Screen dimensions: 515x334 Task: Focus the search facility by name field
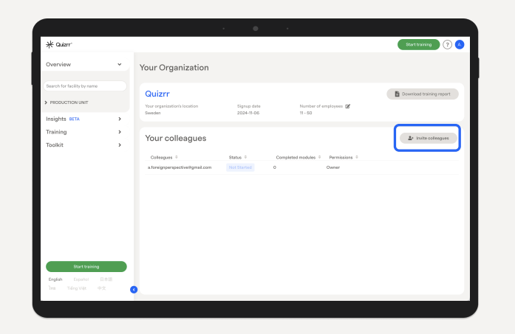85,86
